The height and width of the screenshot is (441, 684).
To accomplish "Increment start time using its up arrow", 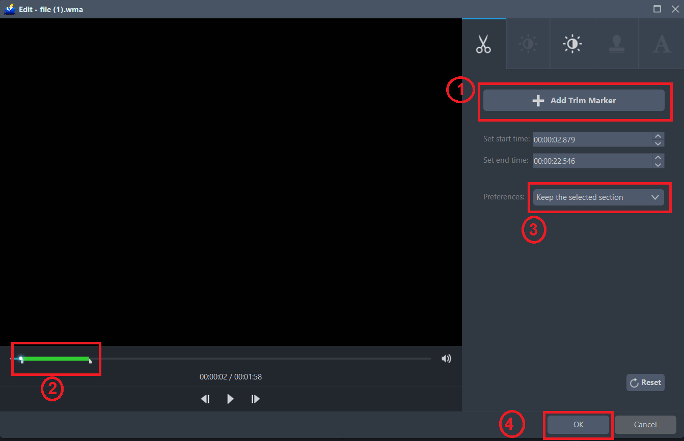I will (x=658, y=136).
